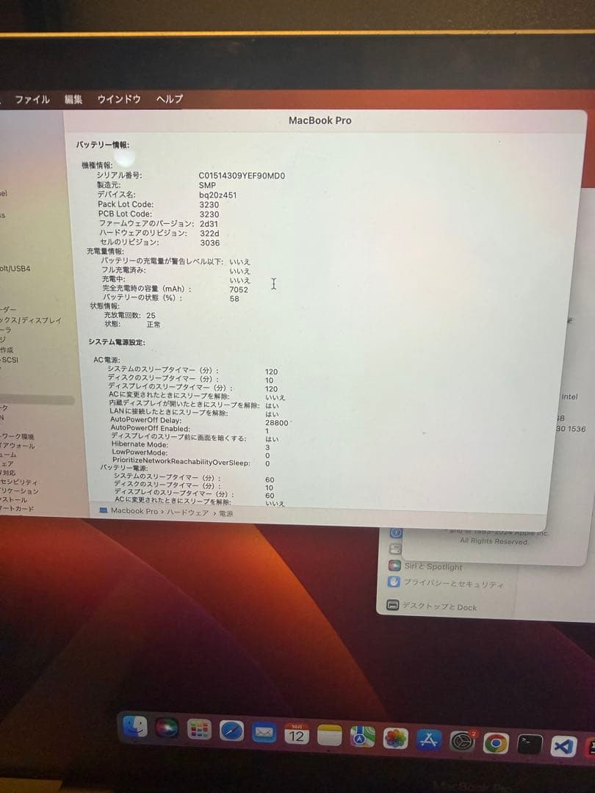Open Calendar showing October 12
The width and height of the screenshot is (595, 793).
(x=296, y=736)
